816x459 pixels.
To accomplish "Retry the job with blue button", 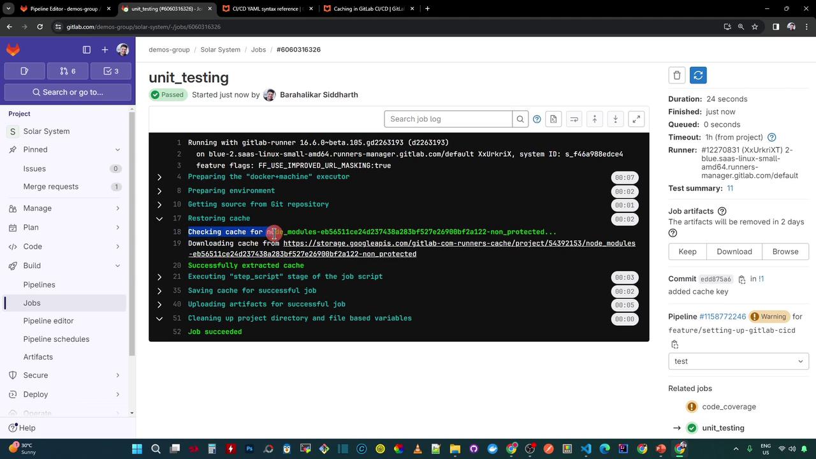I will tap(698, 75).
